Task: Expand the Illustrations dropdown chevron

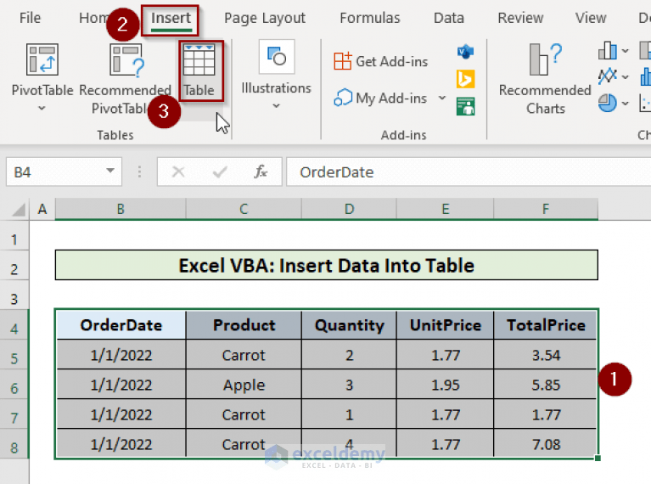Action: click(x=277, y=106)
